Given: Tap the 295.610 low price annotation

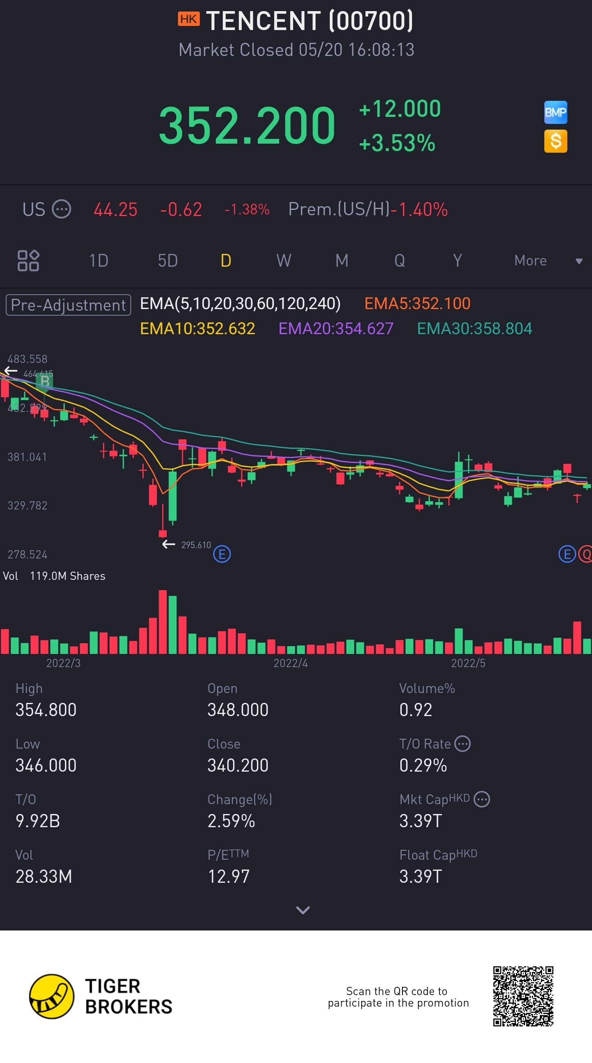Looking at the screenshot, I should coord(196,545).
